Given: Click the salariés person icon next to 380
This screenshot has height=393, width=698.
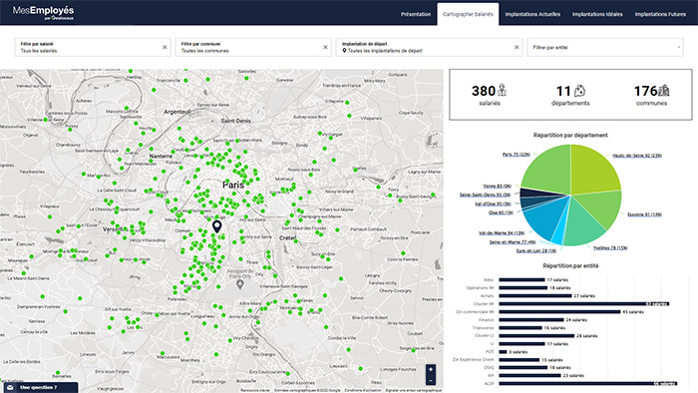Looking at the screenshot, I should pos(502,90).
